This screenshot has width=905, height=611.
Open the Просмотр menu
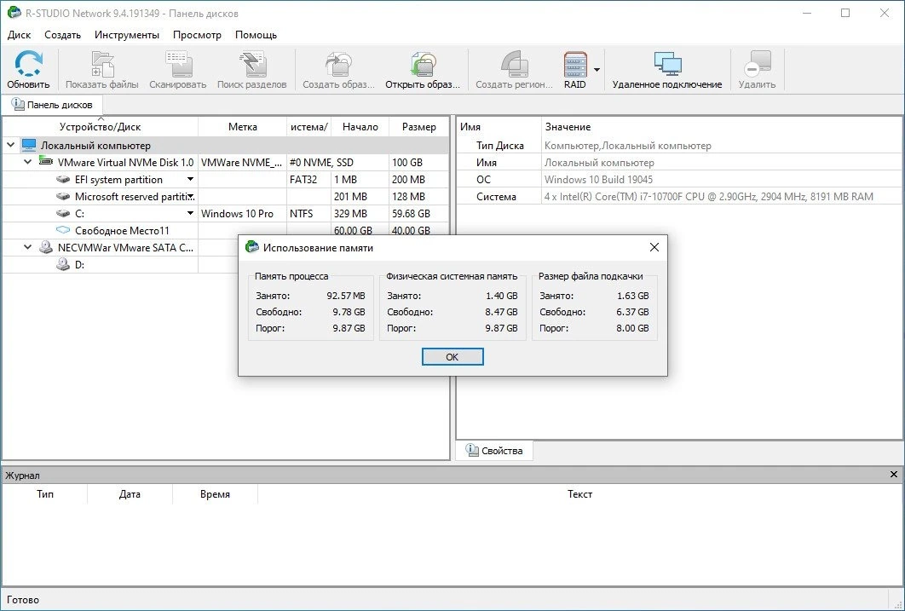click(x=197, y=35)
